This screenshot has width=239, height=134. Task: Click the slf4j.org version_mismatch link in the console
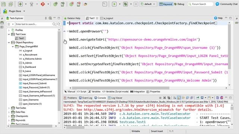click(129, 110)
